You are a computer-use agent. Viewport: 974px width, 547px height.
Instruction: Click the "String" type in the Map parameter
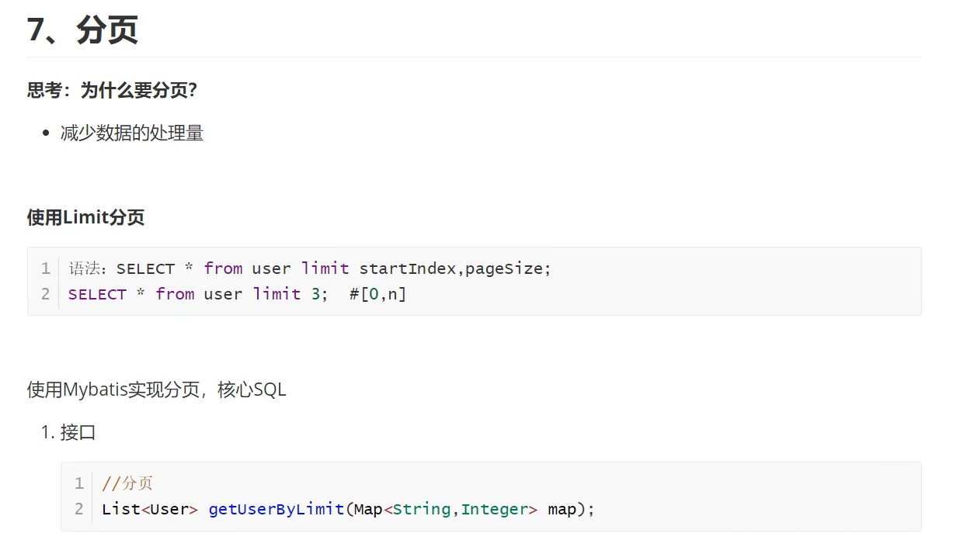coord(421,509)
